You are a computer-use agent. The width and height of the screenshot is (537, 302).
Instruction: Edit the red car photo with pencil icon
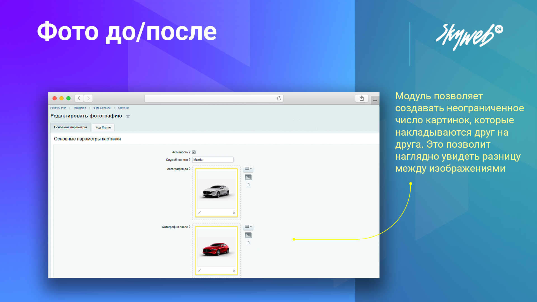pyautogui.click(x=199, y=271)
